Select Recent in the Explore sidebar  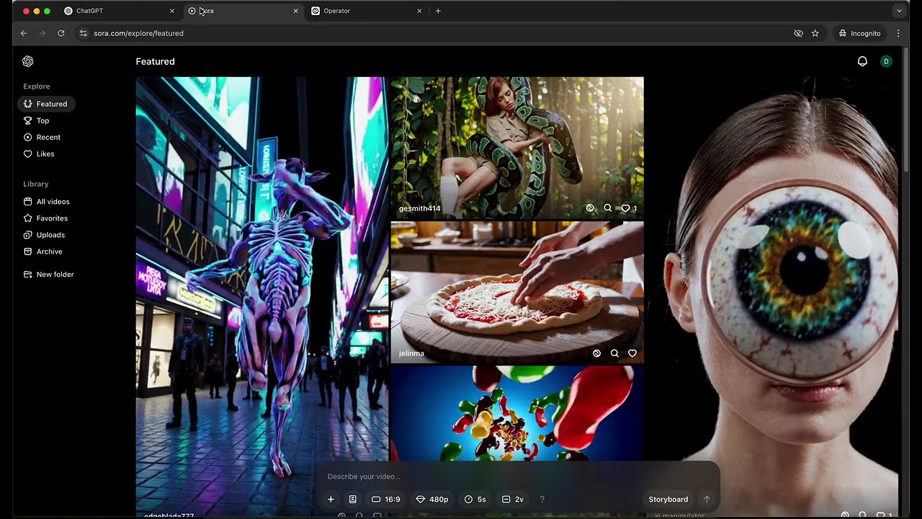[x=48, y=137]
